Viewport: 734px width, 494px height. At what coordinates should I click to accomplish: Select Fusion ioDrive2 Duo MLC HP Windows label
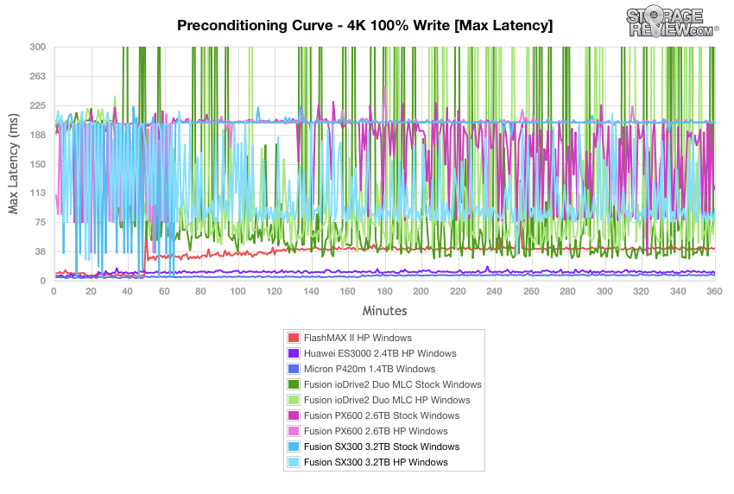(x=387, y=400)
